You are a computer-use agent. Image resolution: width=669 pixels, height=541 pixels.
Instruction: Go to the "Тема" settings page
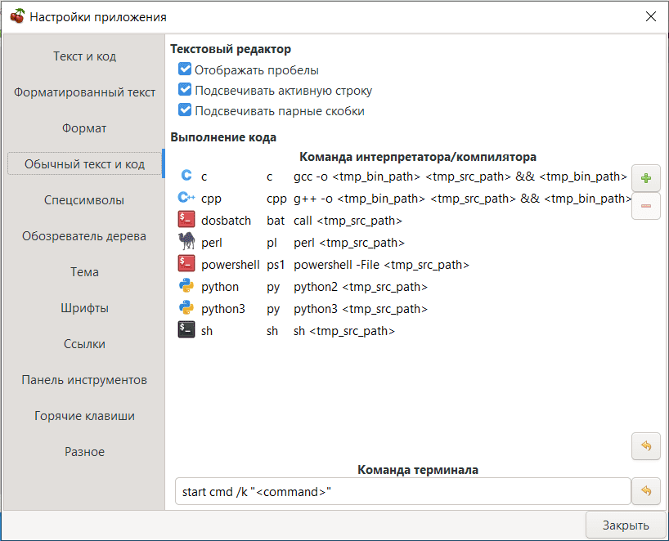click(84, 272)
